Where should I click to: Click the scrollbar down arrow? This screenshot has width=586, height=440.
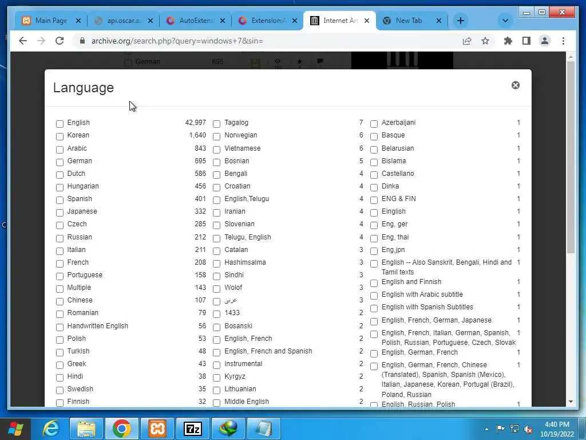[x=571, y=402]
